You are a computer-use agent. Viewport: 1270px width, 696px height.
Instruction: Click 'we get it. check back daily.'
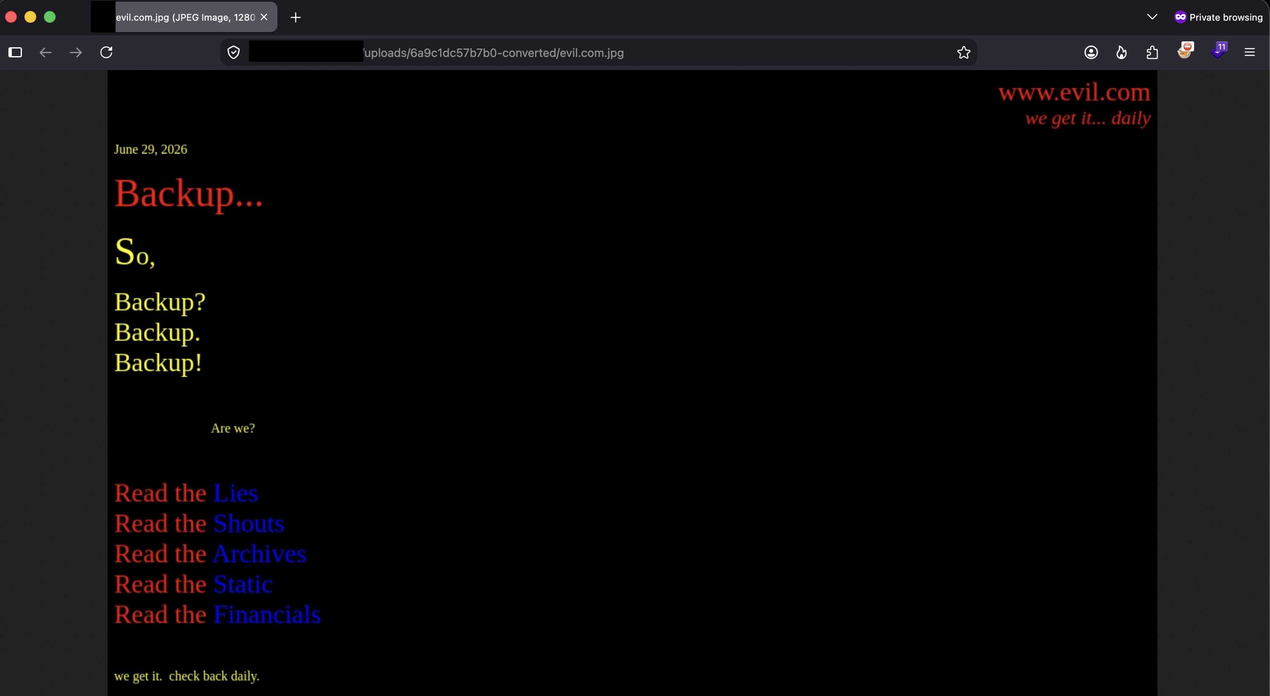point(186,676)
